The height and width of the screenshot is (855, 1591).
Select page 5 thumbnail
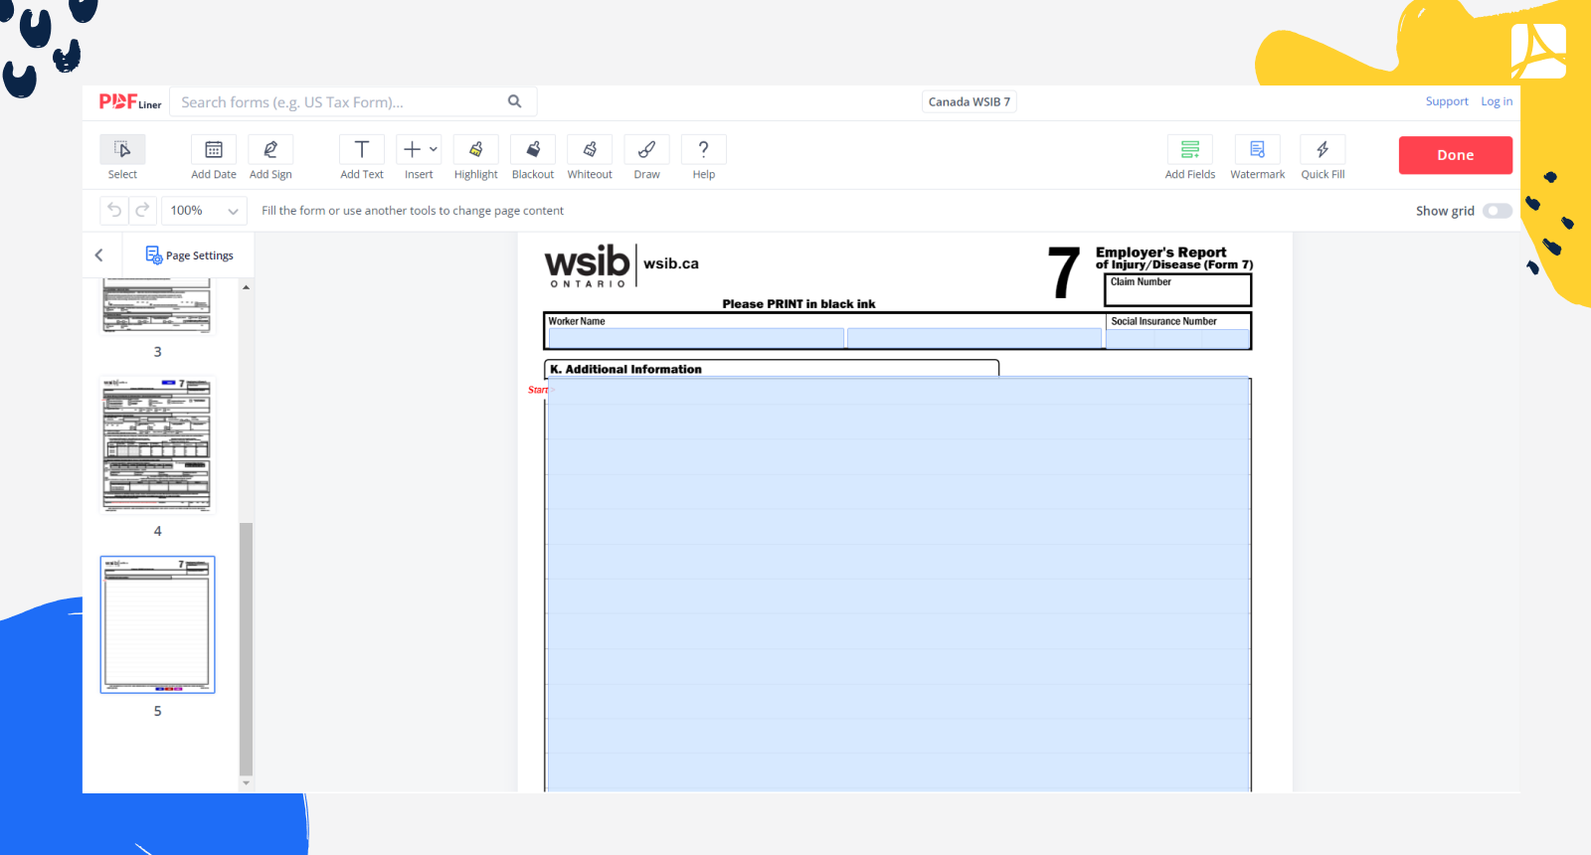coord(157,624)
